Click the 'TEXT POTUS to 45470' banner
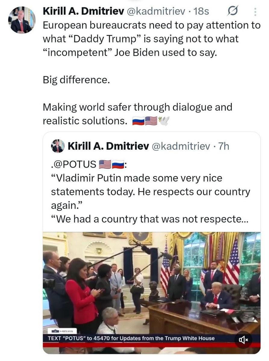 (x=131, y=338)
